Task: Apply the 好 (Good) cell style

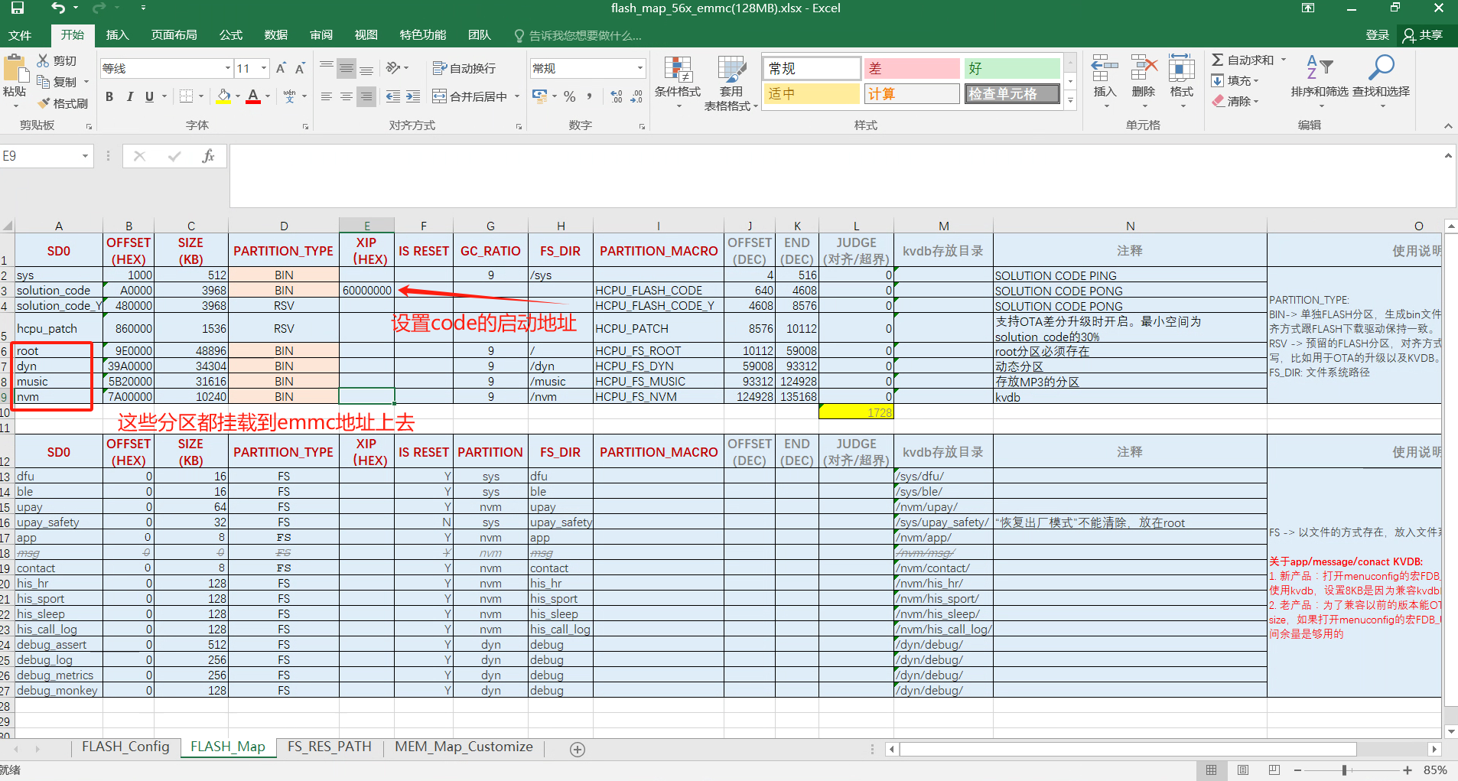Action: (x=1011, y=68)
